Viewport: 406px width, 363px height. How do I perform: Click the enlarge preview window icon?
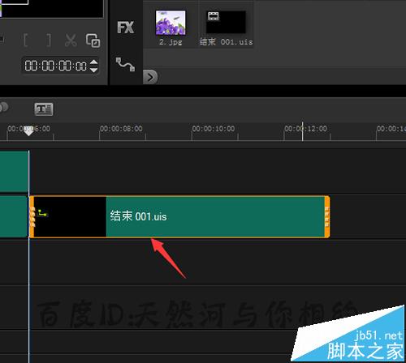click(93, 41)
